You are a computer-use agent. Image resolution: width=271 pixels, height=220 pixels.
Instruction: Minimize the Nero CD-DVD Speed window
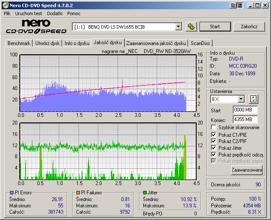250,5
